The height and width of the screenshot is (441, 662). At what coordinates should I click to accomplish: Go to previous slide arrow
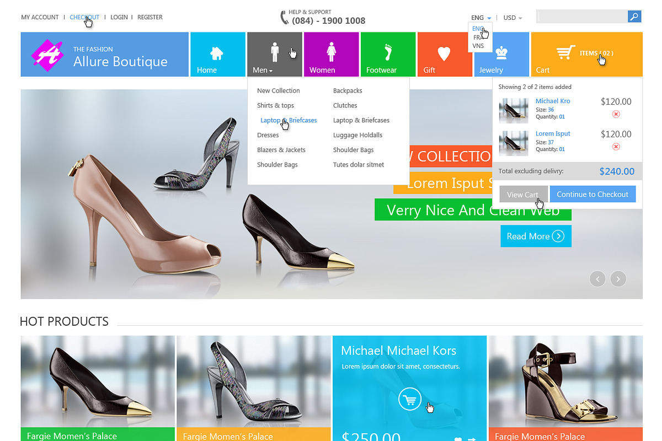click(597, 279)
